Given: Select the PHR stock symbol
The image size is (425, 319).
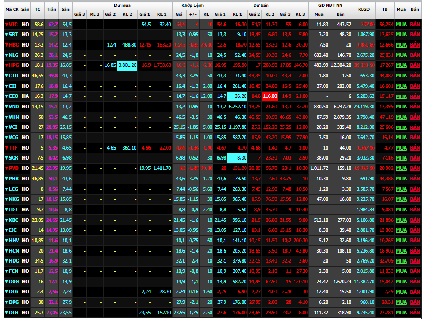Looking at the screenshot, I should click(14, 178).
